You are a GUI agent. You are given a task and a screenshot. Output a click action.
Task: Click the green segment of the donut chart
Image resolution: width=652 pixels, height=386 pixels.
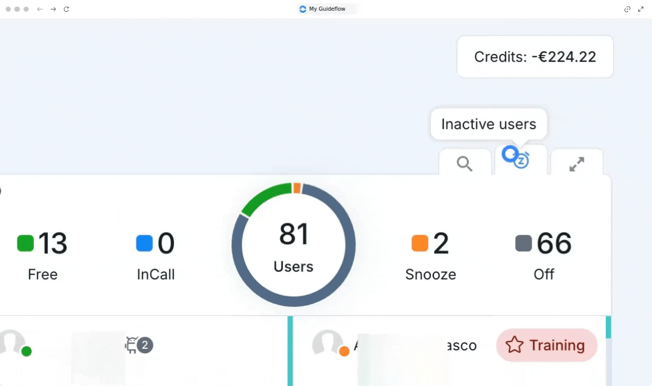[x=264, y=197]
